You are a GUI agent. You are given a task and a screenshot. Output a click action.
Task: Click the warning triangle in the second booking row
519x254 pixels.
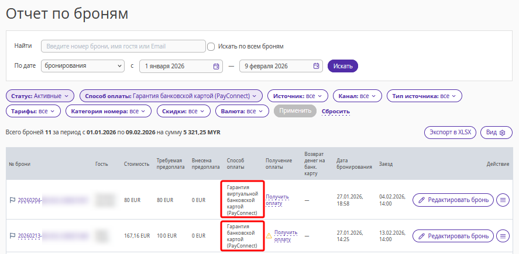[269, 235]
